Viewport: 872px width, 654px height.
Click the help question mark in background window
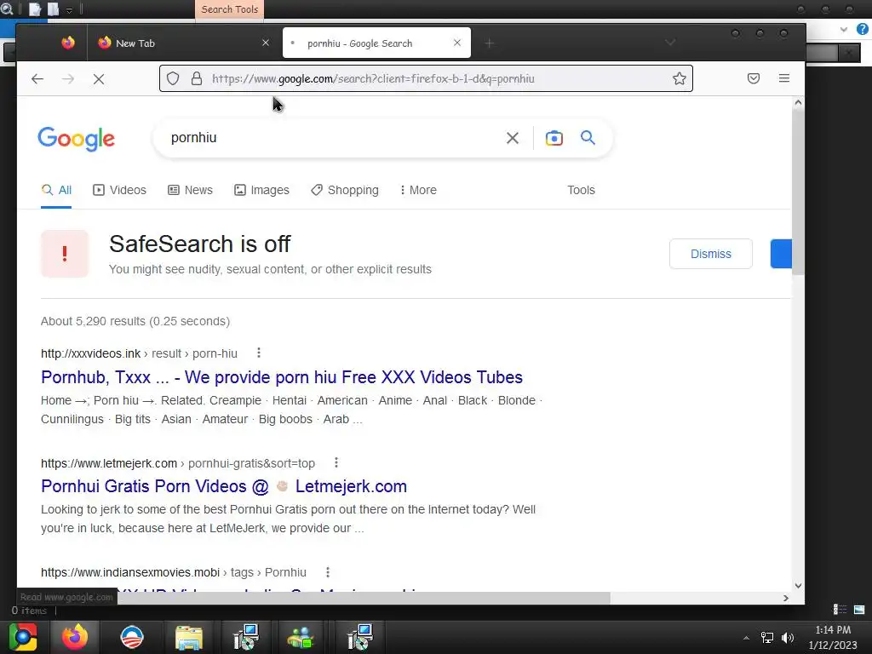pos(862,29)
